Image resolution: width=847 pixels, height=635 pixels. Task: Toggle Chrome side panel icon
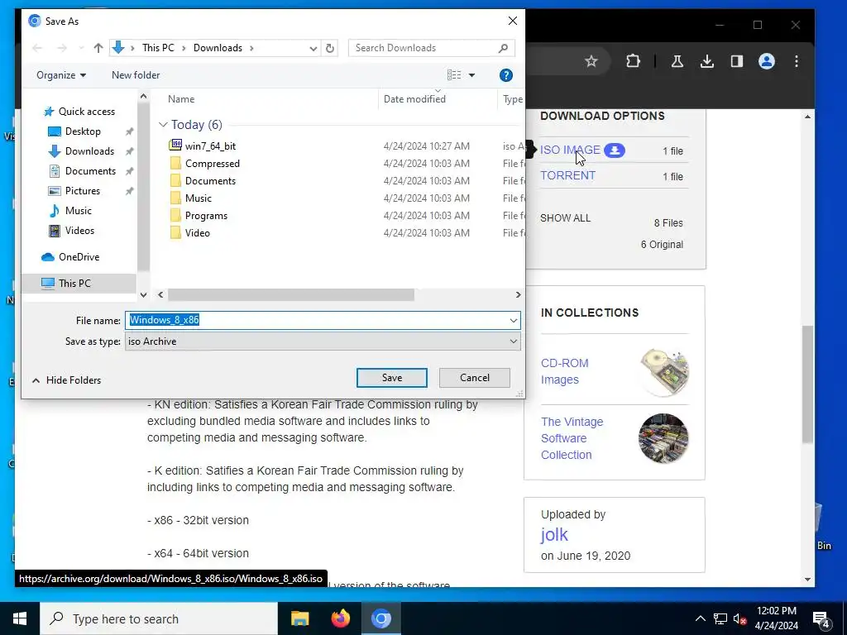(x=737, y=61)
